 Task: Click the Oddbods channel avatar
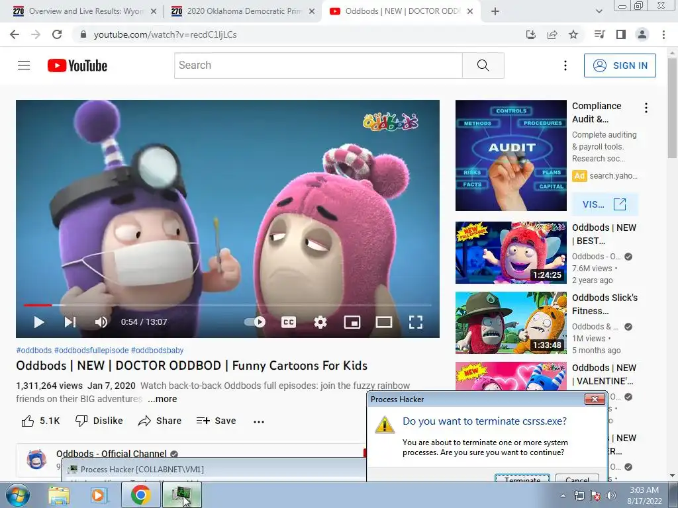coord(36,460)
